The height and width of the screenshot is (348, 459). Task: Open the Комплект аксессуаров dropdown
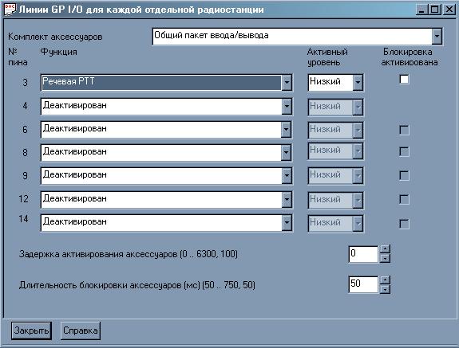(437, 36)
